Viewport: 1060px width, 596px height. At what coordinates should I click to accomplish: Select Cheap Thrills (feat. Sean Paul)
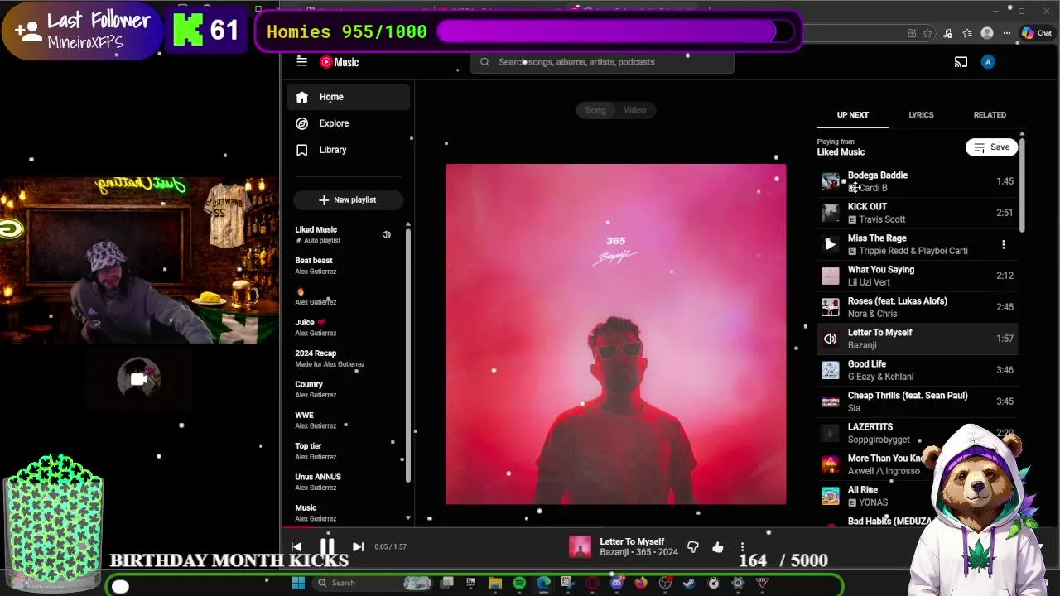[x=917, y=401]
